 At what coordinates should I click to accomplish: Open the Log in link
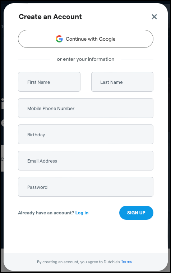tap(82, 213)
